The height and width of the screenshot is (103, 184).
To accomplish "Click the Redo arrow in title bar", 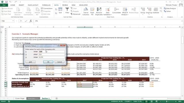I will tap(16, 2).
